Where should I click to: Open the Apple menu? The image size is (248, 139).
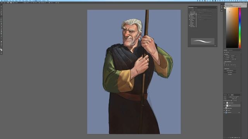(x=2, y=1)
